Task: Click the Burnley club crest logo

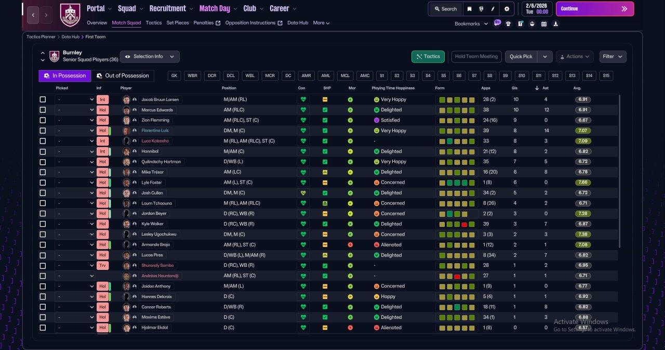Action: 70,15
